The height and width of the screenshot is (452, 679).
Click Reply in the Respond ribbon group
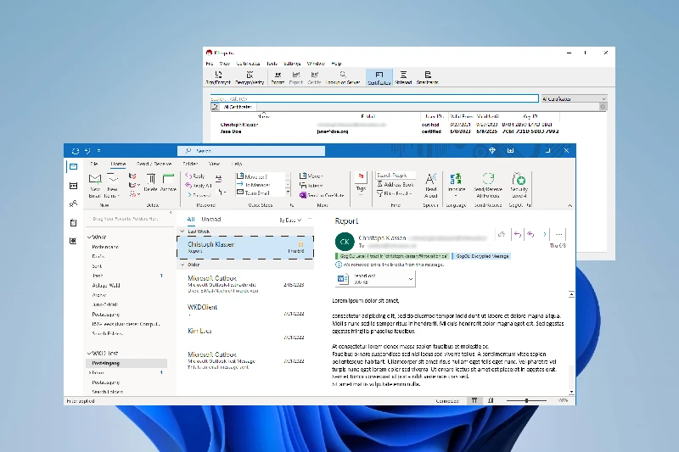tap(195, 176)
